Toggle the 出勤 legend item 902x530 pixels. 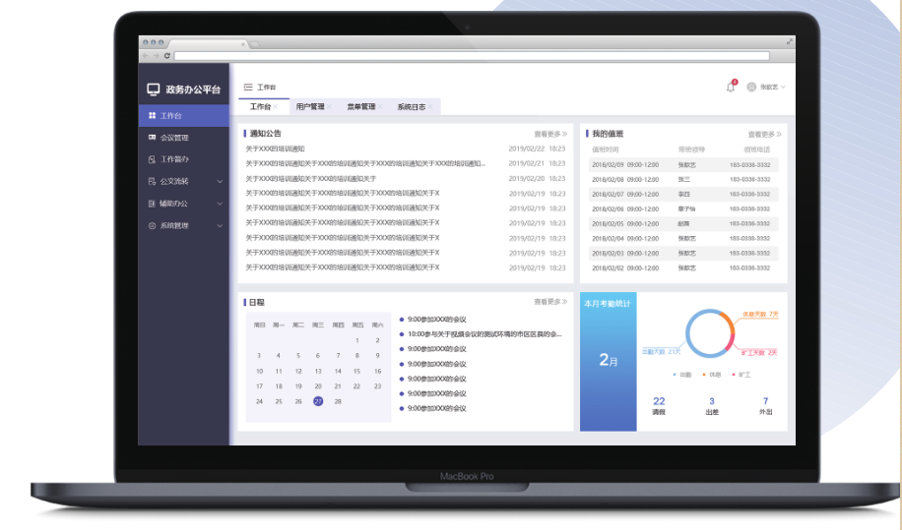[x=682, y=375]
